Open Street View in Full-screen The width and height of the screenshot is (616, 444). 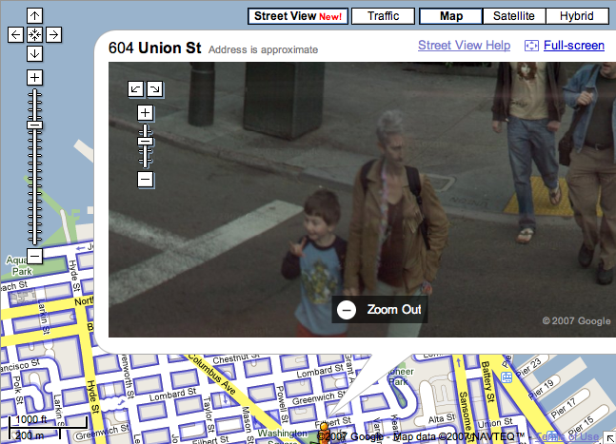click(x=573, y=46)
